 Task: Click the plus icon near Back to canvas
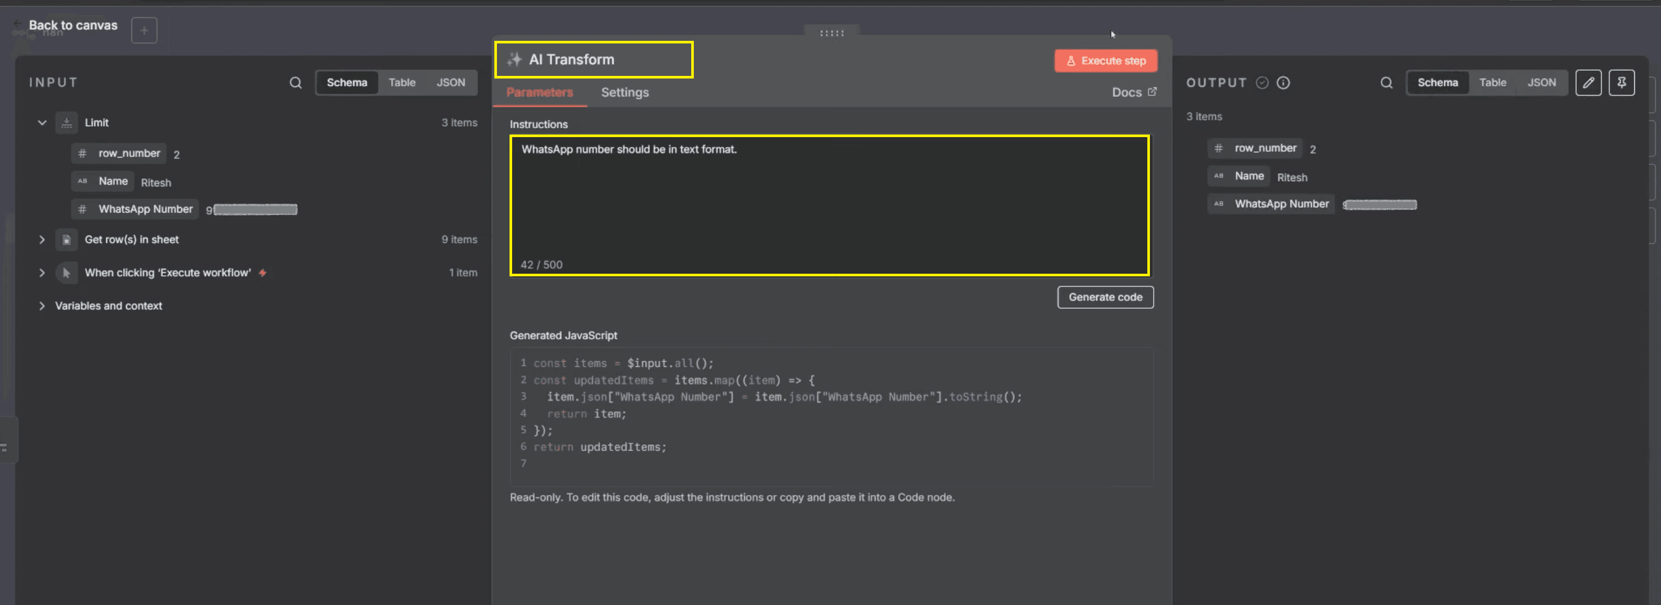[x=144, y=30]
